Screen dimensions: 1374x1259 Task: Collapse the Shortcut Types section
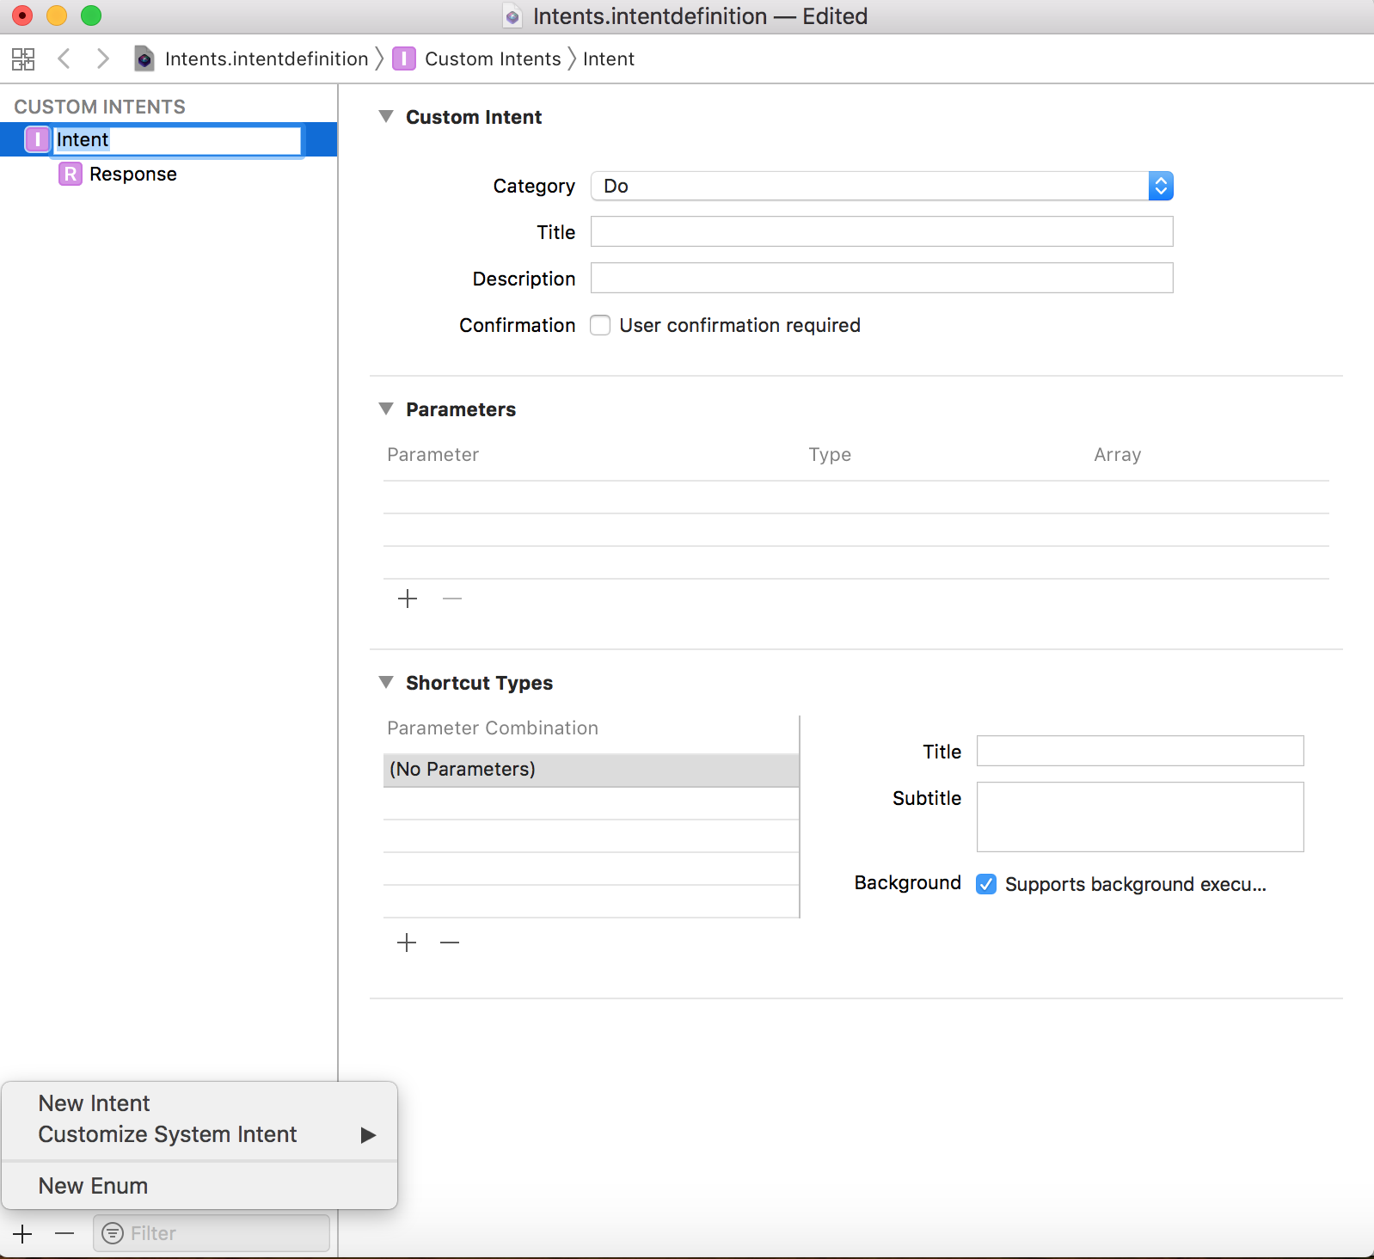point(386,682)
